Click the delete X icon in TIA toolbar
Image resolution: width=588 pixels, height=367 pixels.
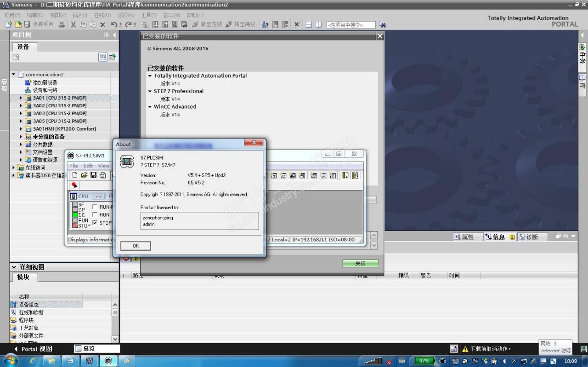click(102, 24)
